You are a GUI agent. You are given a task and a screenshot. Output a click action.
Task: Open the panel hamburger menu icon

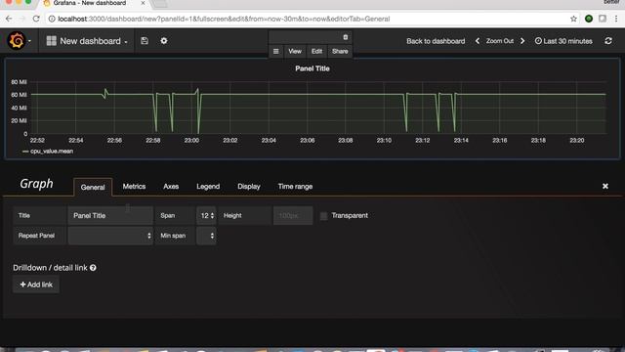pos(275,51)
